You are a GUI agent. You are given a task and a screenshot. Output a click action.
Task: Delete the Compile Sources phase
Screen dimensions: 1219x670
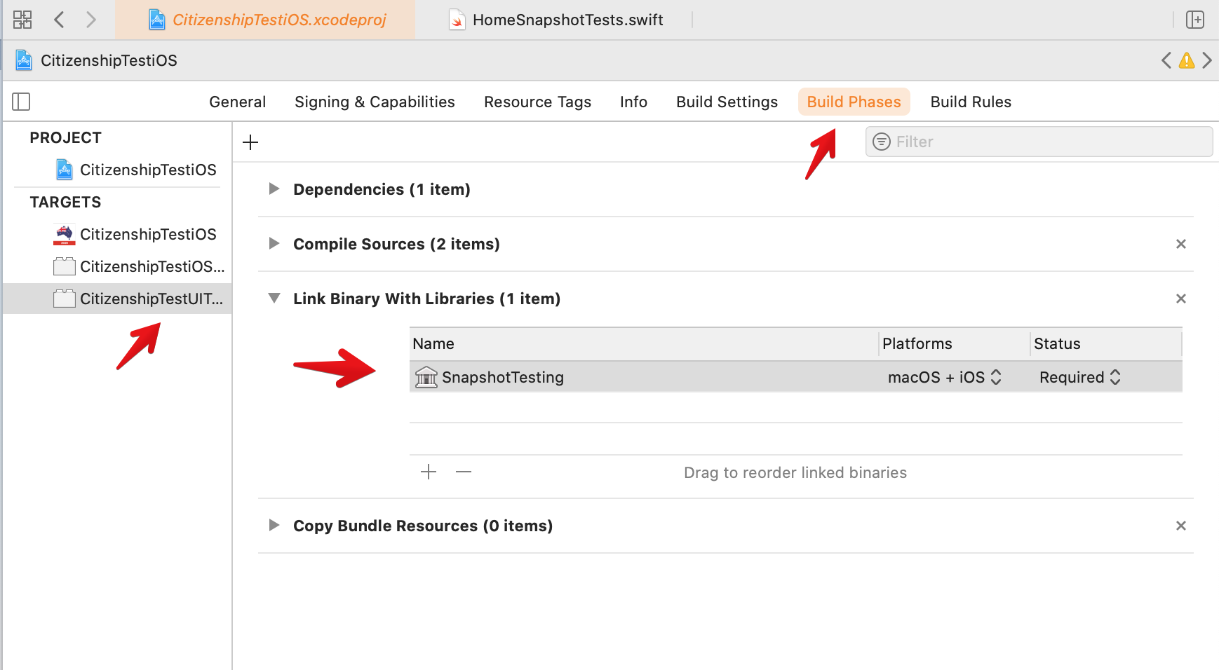click(1181, 244)
